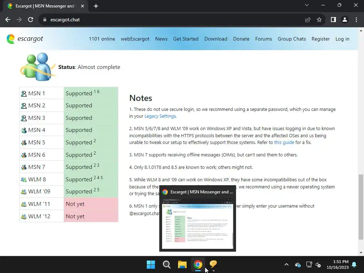The width and height of the screenshot is (364, 273).
Task: Click the 'Status: Almost complete' text
Action: point(89,67)
